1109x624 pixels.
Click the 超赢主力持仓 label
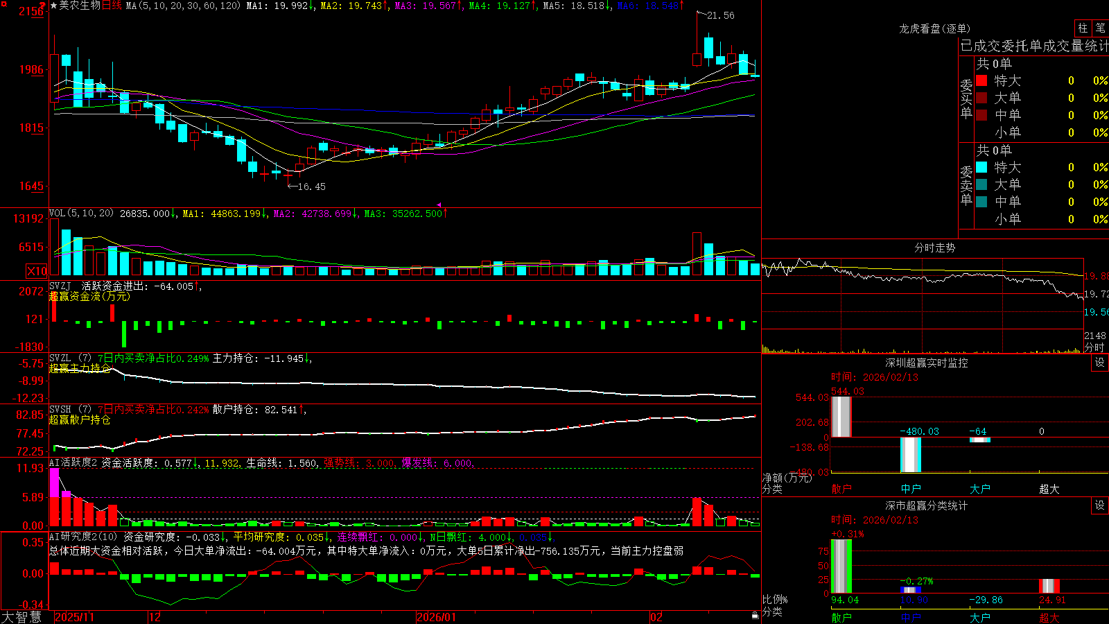pyautogui.click(x=80, y=368)
